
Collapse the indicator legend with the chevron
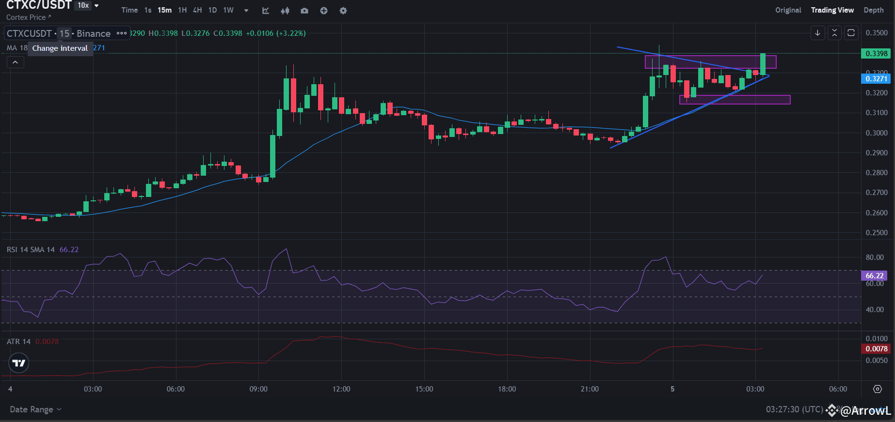click(16, 62)
